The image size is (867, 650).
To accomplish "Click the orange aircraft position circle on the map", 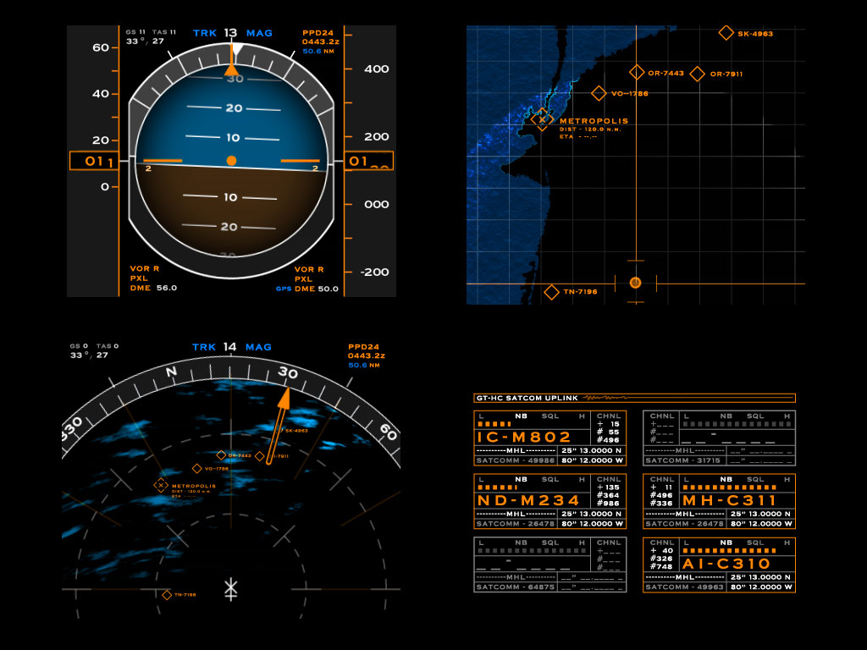I will pos(635,283).
